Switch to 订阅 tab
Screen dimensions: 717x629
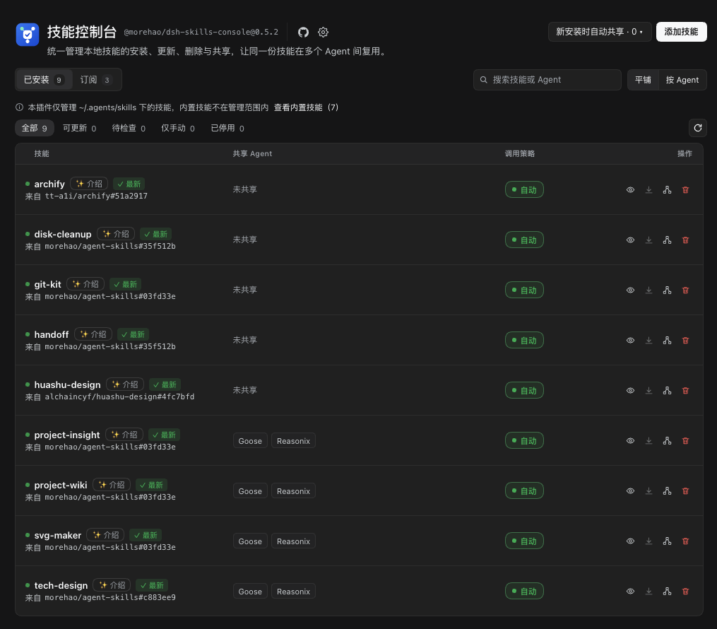[96, 80]
